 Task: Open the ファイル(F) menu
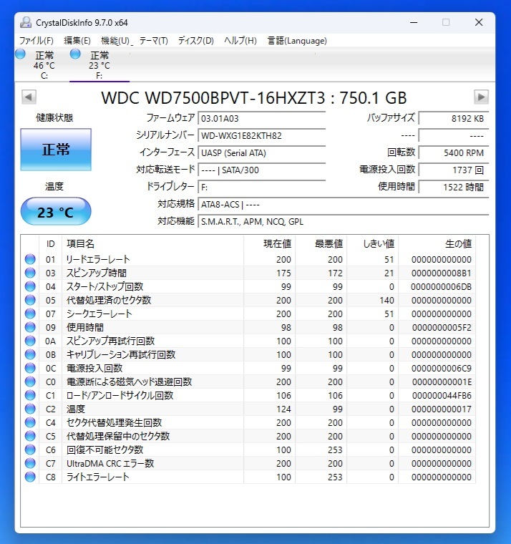pyautogui.click(x=36, y=41)
